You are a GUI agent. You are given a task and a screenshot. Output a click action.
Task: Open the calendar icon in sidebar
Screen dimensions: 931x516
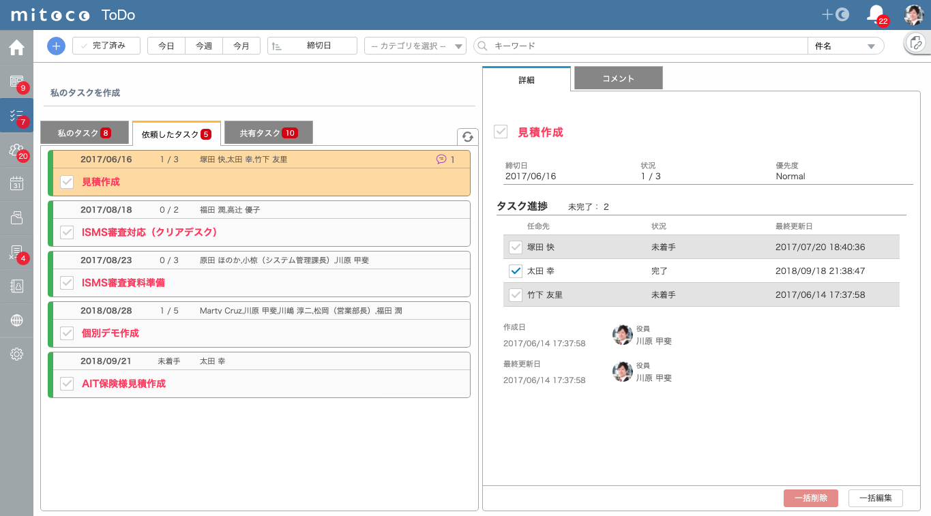click(16, 183)
